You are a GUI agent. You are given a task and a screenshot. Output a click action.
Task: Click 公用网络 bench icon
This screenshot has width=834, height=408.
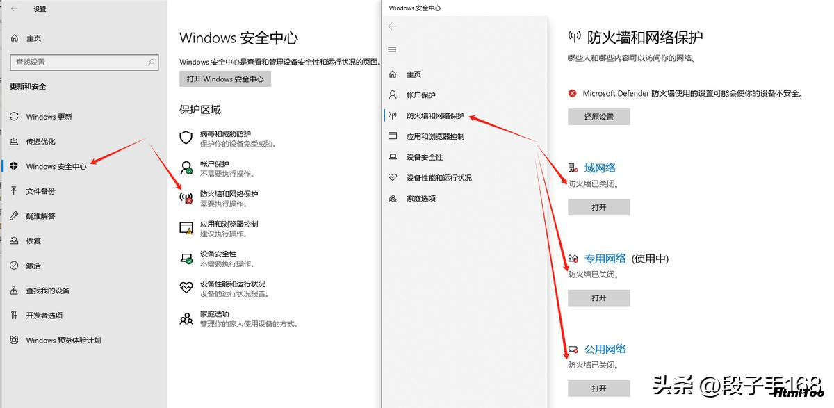tap(573, 349)
